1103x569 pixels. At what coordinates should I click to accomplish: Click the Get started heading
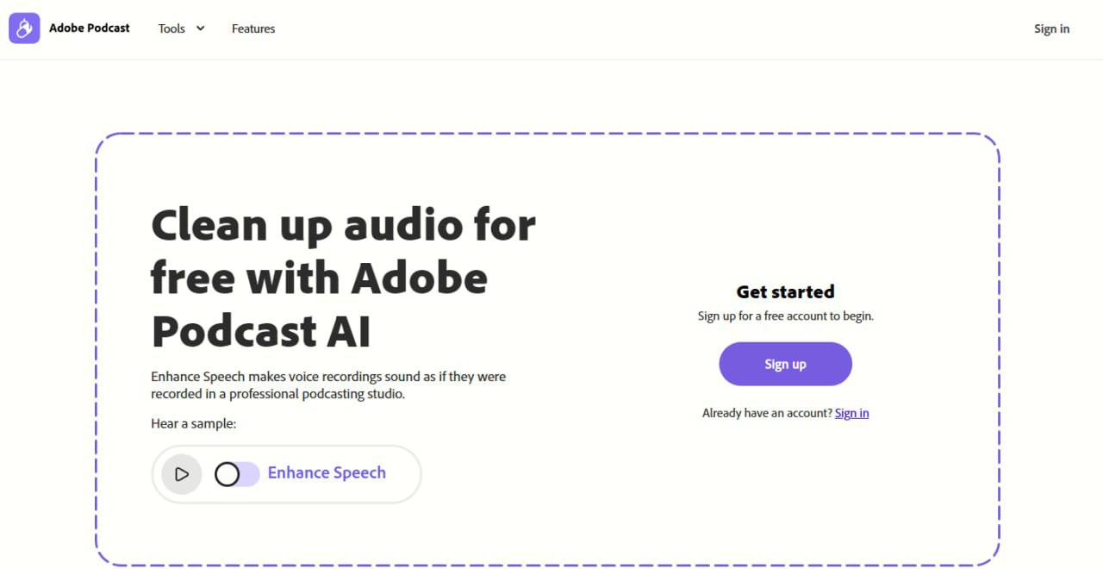point(785,291)
